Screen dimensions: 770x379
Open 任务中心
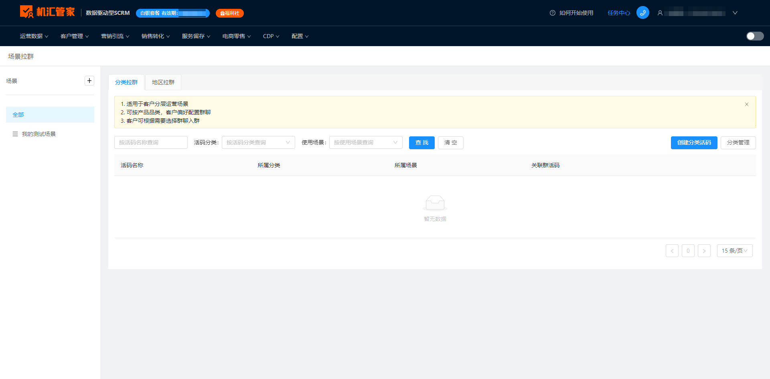click(618, 13)
